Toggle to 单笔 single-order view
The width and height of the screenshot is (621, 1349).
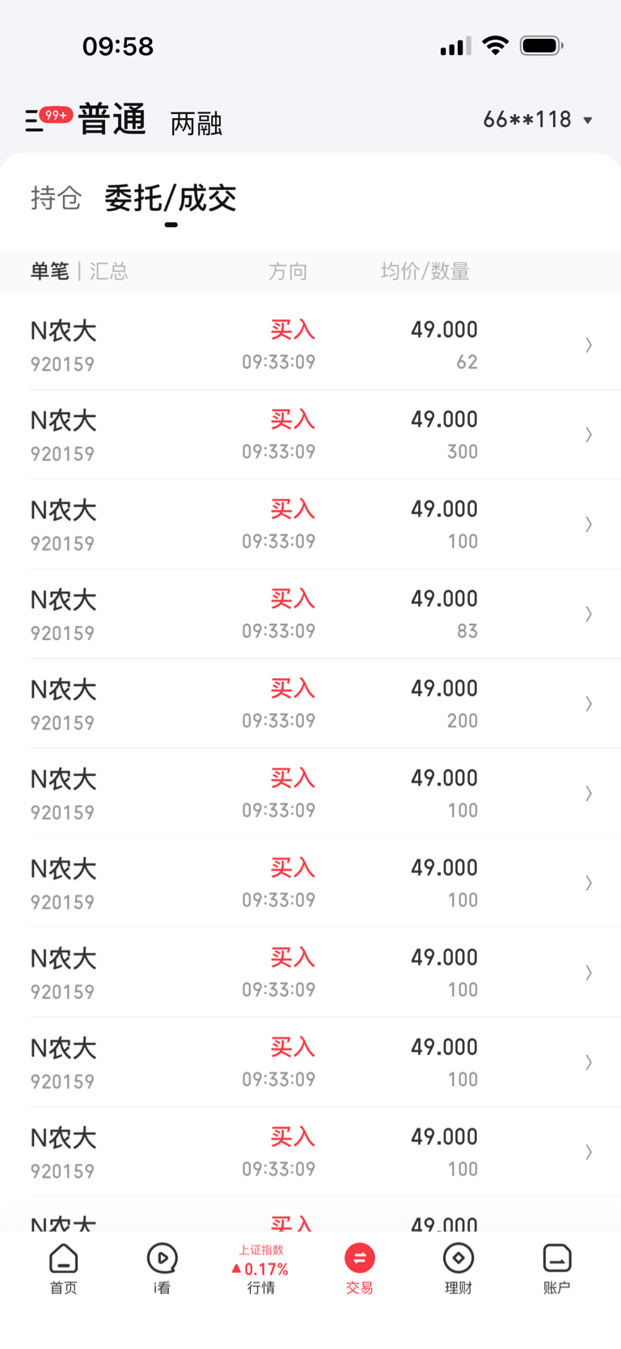[50, 272]
